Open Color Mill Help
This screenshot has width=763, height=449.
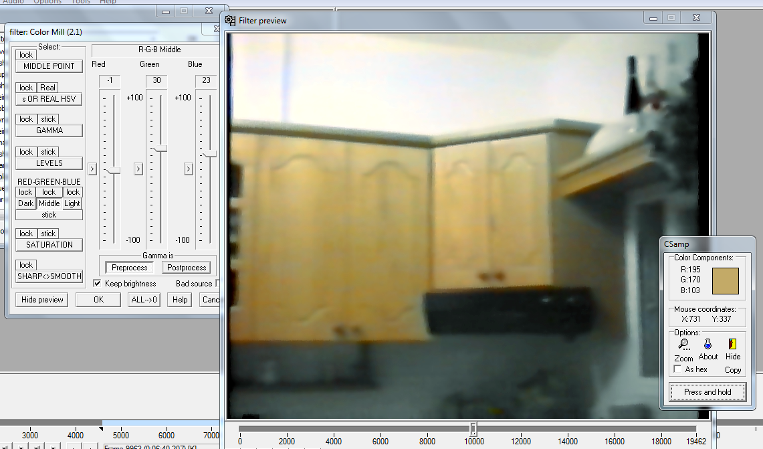click(180, 300)
